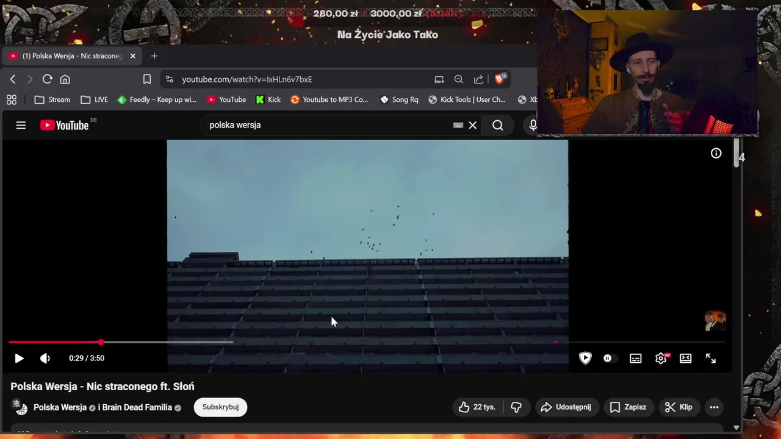
Task: Open the zoom magnifier in address bar
Action: [x=459, y=79]
